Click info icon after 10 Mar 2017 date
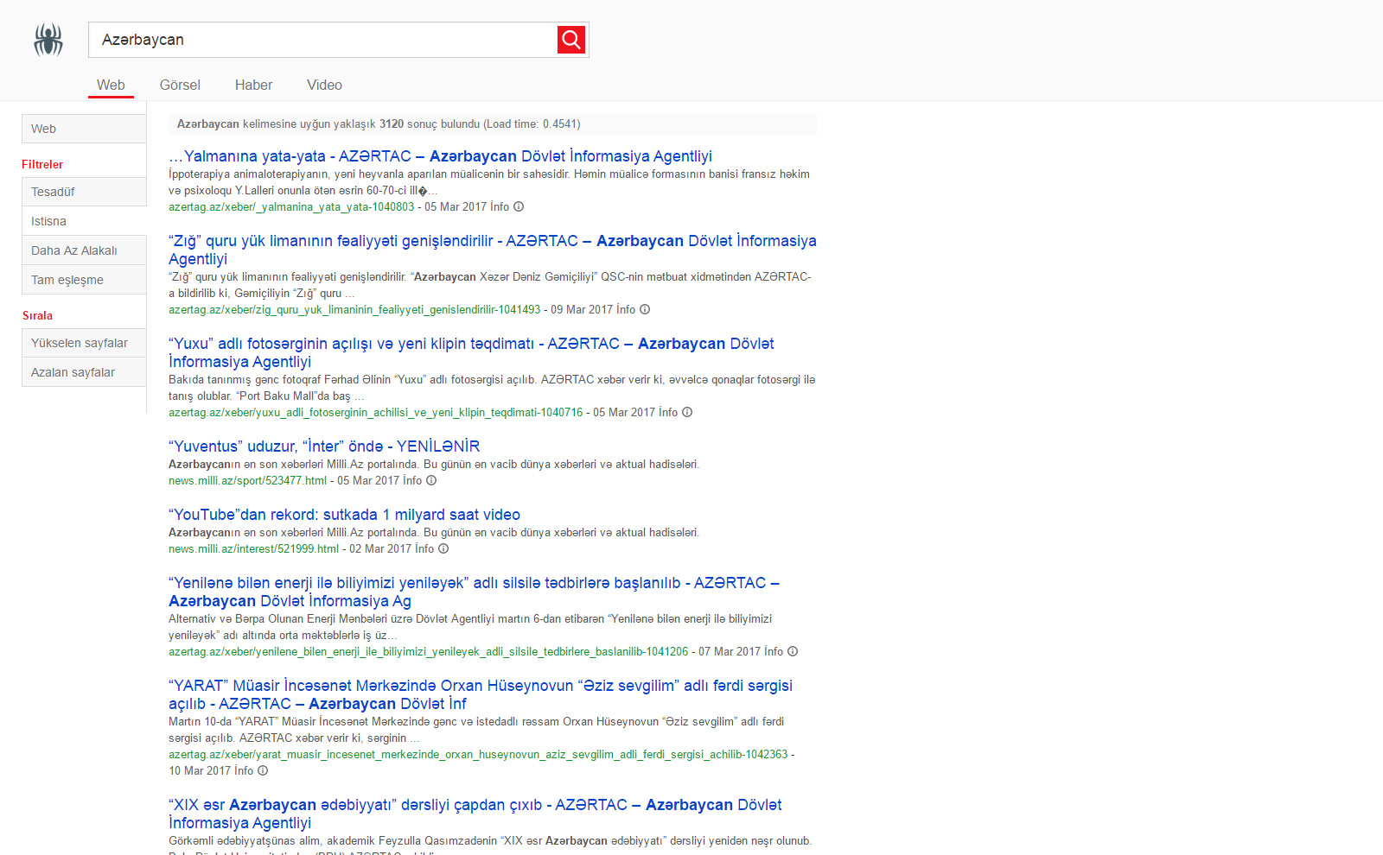 click(x=263, y=771)
